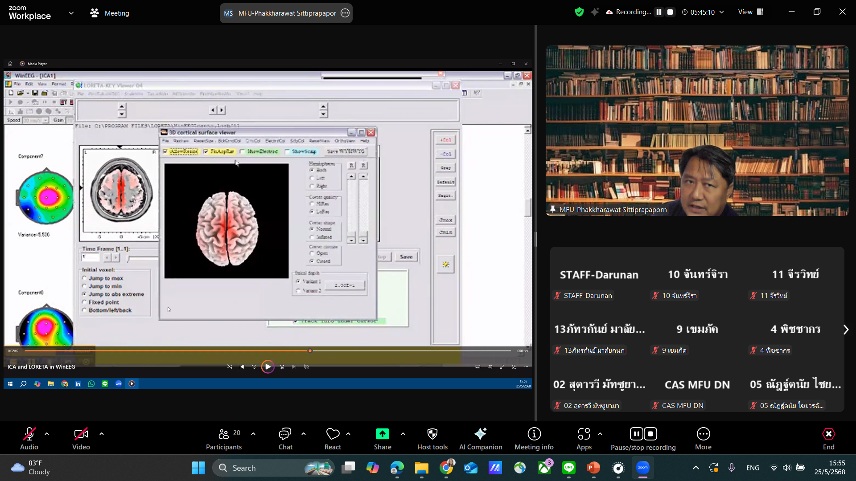The height and width of the screenshot is (481, 856).
Task: Unmute microphone with the Audio icon
Action: pyautogui.click(x=29, y=434)
